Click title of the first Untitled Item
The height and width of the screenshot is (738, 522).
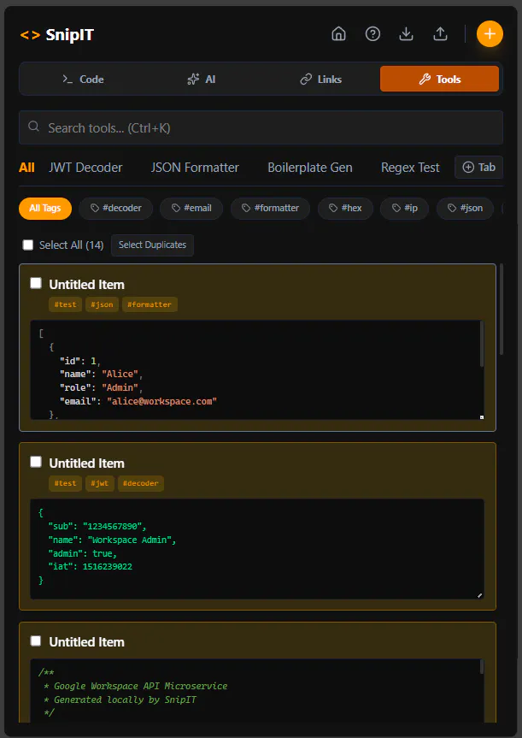point(86,285)
